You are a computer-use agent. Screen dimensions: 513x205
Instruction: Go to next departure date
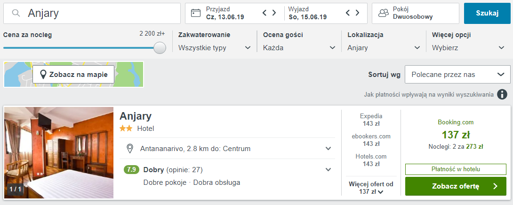coord(358,13)
